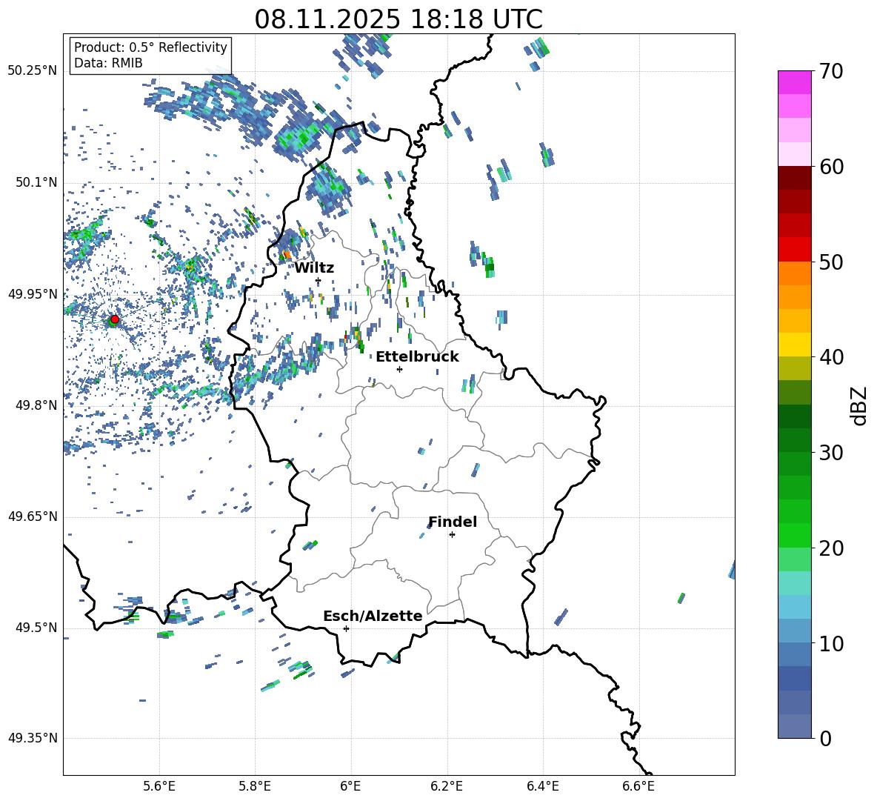Click the colorbar tick label 20

(x=831, y=548)
